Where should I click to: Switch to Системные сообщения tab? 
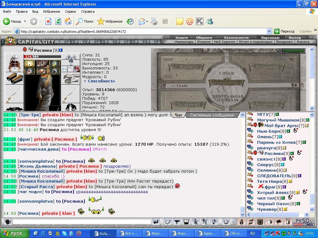212,115
